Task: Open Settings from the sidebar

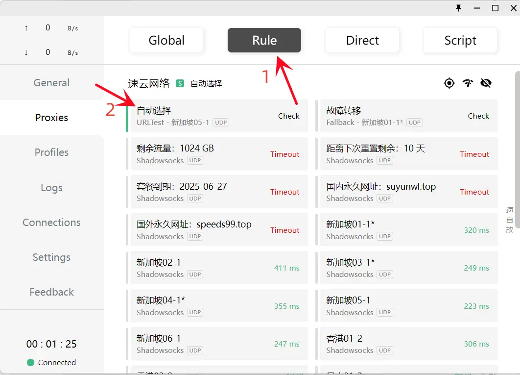Action: (52, 257)
